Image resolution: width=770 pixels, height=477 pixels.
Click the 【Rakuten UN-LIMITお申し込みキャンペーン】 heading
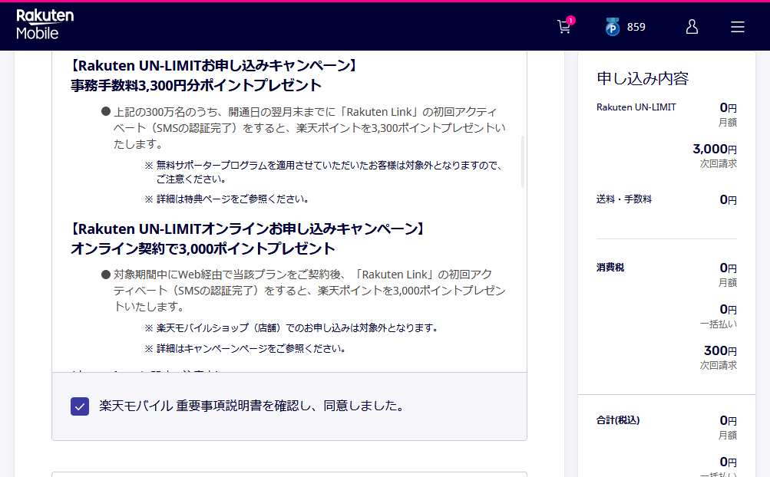pyautogui.click(x=213, y=65)
